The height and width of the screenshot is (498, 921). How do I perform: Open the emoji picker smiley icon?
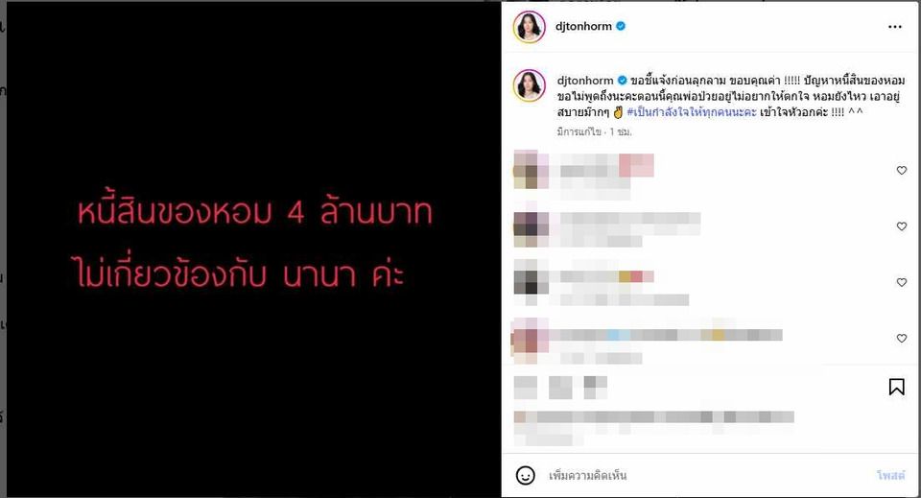pos(525,475)
